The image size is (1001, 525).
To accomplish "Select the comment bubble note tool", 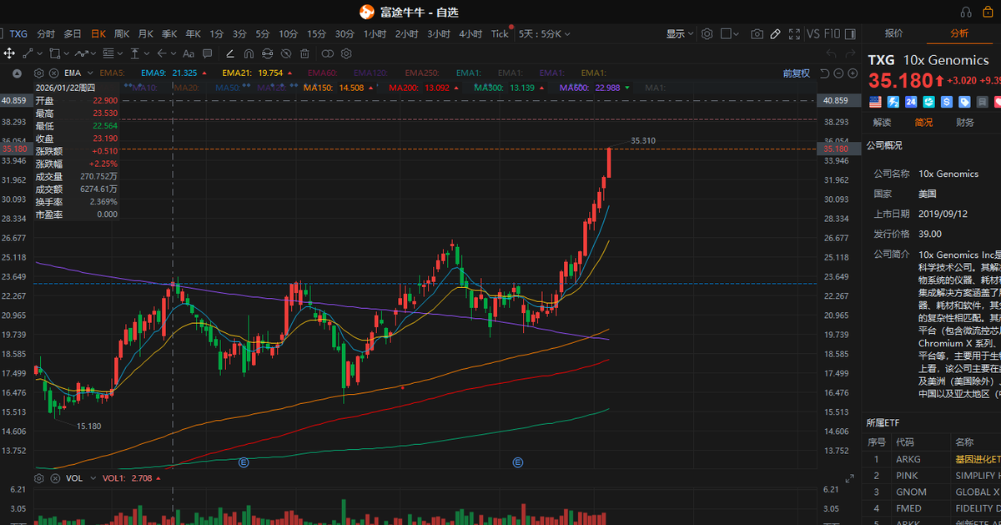I will click(207, 53).
